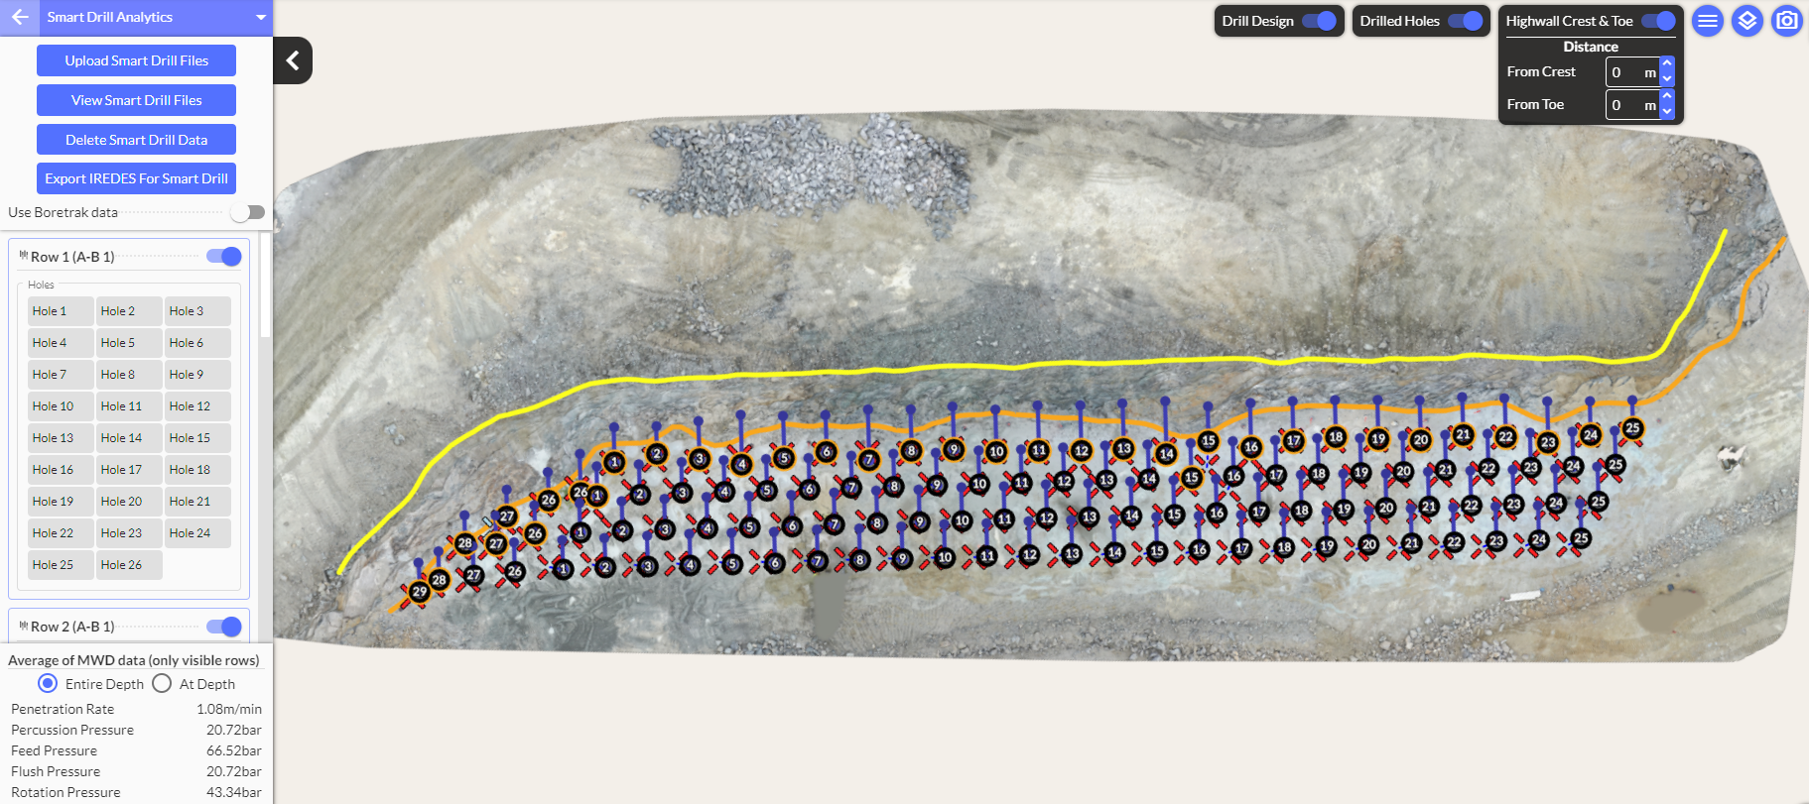Open the map layers icon
The height and width of the screenshot is (804, 1809).
coord(1746,21)
